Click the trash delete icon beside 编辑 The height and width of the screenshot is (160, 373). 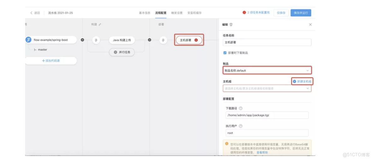click(x=231, y=25)
